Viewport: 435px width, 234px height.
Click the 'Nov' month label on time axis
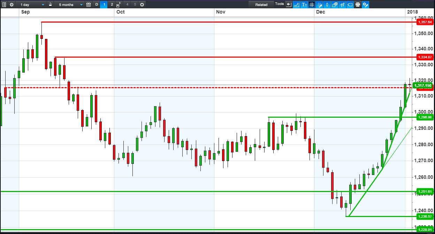(220, 12)
